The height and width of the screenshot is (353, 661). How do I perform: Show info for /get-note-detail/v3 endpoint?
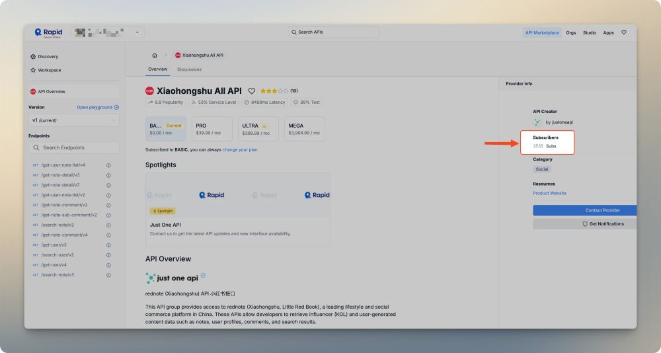click(108, 175)
